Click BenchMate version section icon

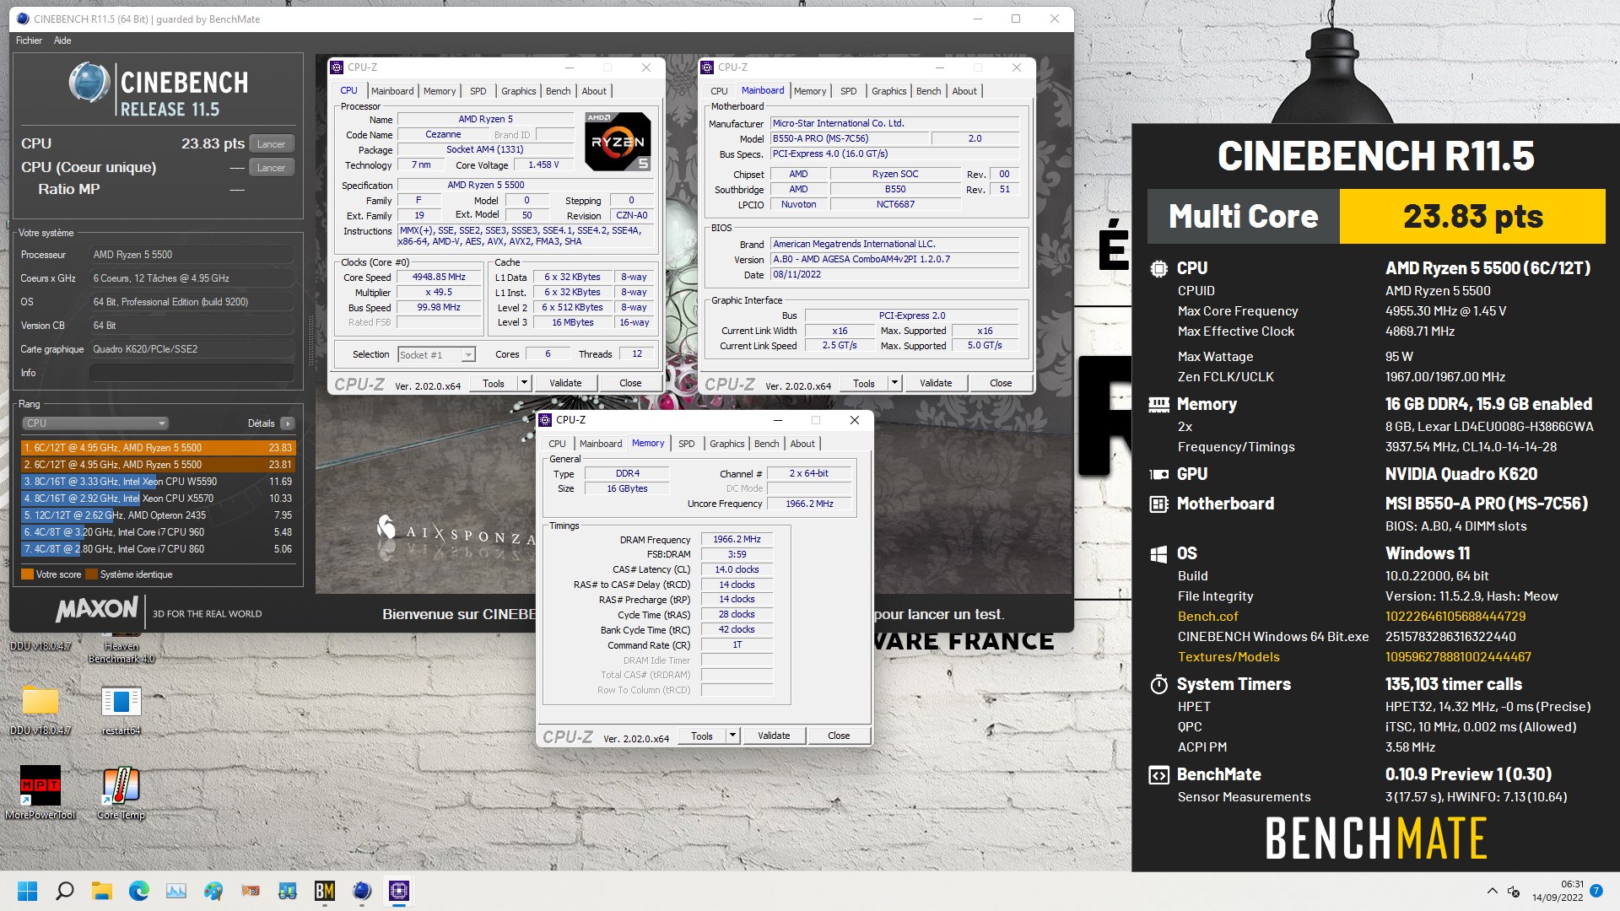pyautogui.click(x=1158, y=775)
